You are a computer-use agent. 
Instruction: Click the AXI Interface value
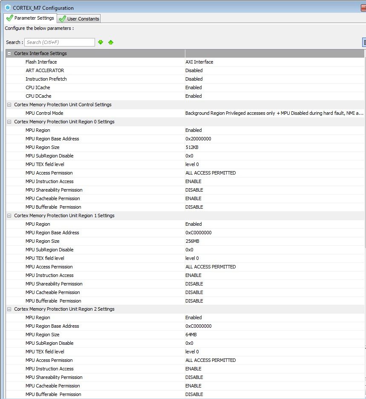[x=199, y=62]
